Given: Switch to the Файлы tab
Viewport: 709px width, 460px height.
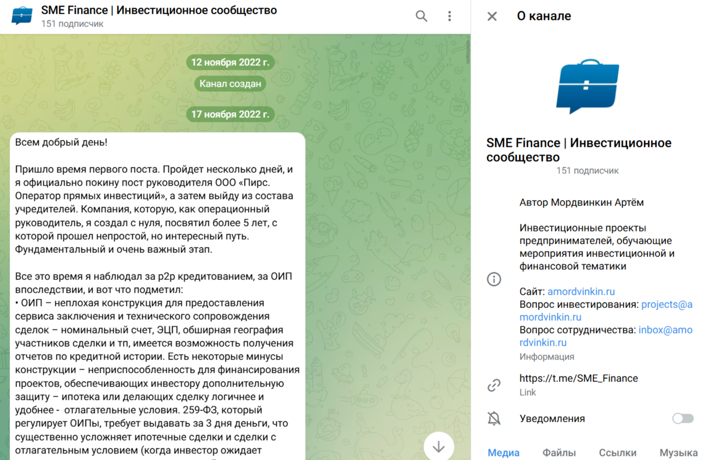Looking at the screenshot, I should tap(559, 452).
